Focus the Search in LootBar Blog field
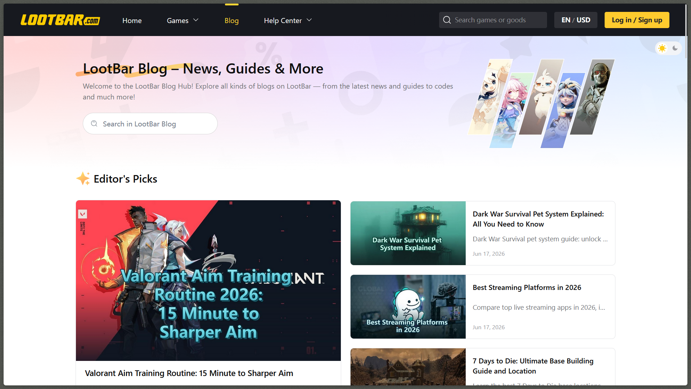 point(150,124)
